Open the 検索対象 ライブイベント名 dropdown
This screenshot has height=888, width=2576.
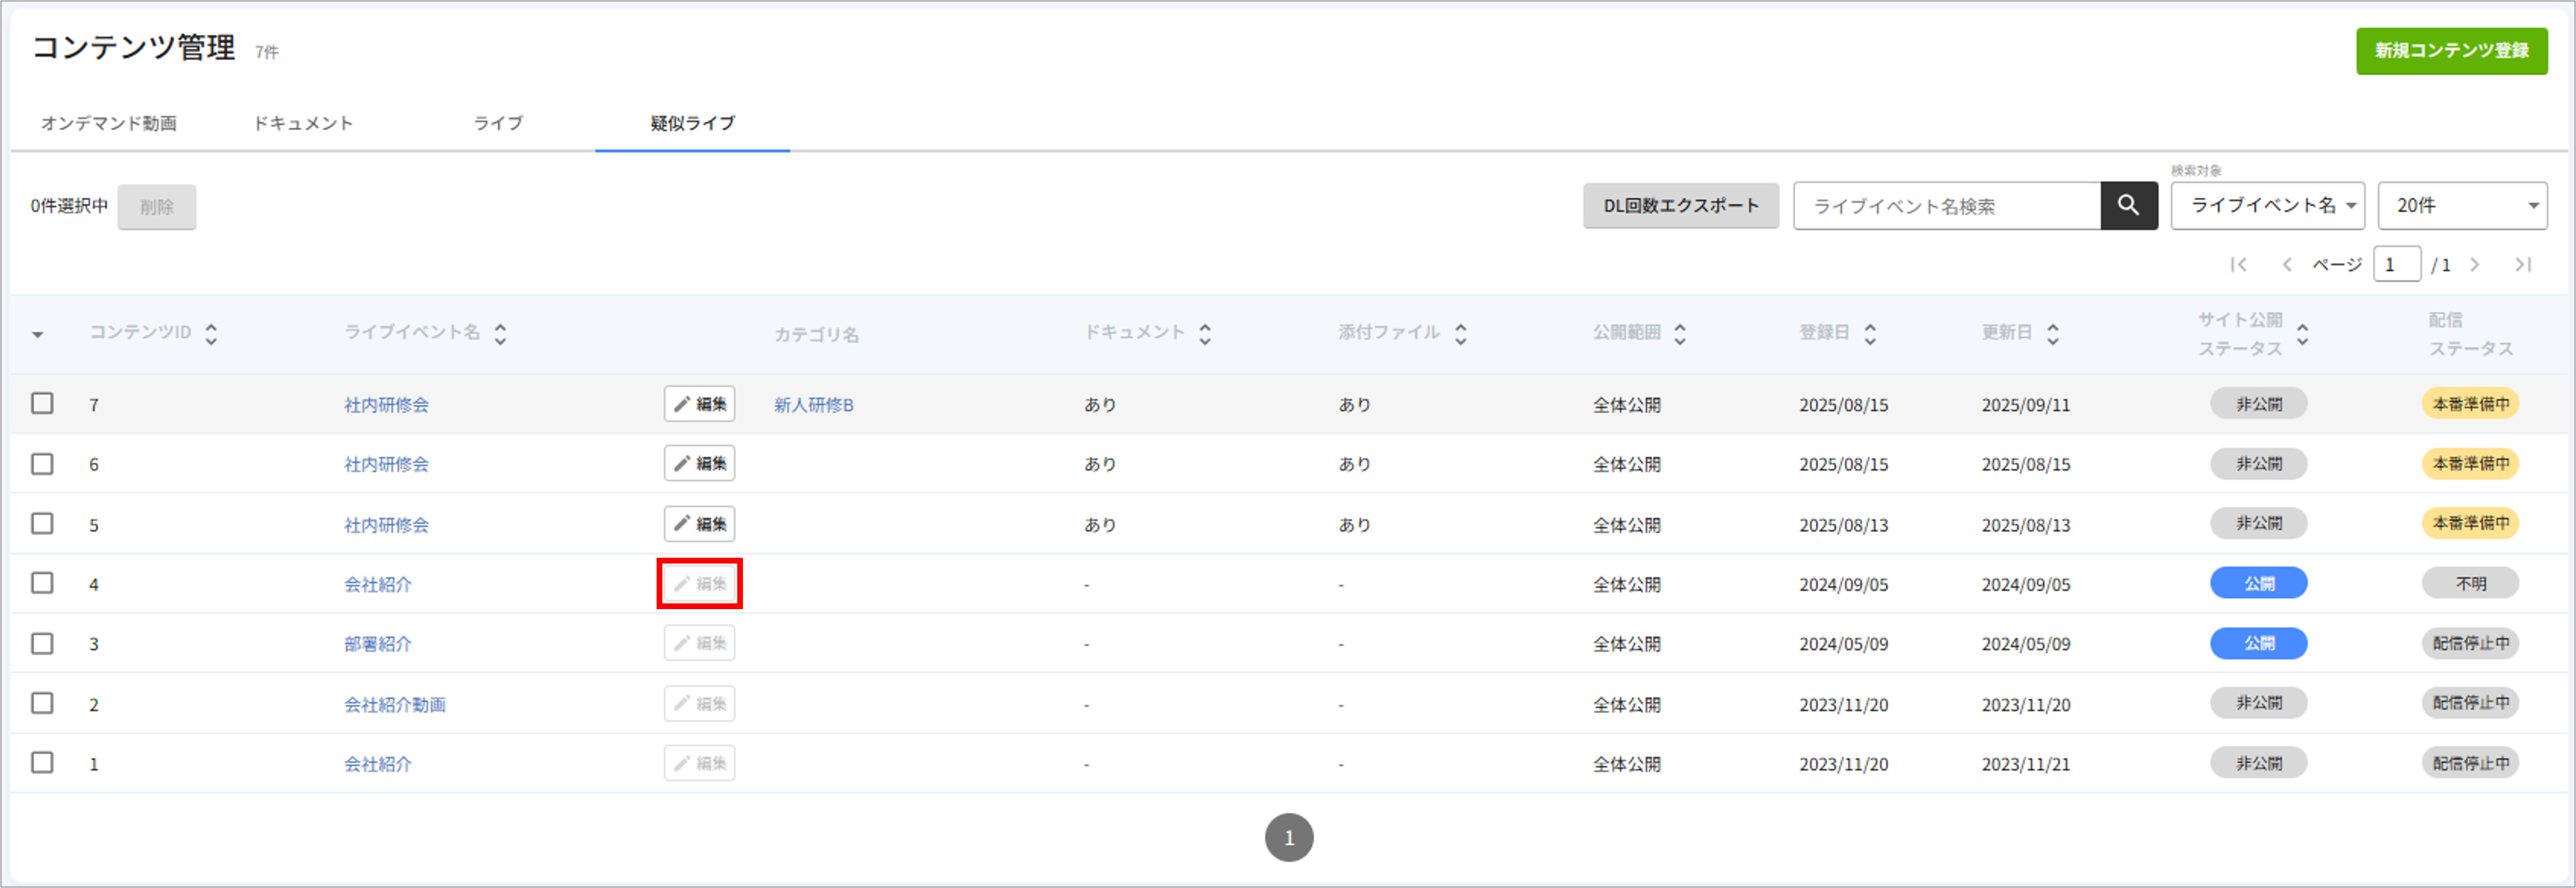coord(2267,206)
